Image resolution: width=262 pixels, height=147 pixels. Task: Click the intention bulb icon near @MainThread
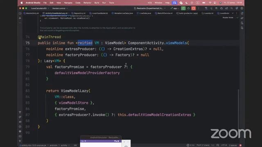pyautogui.click(x=40, y=38)
